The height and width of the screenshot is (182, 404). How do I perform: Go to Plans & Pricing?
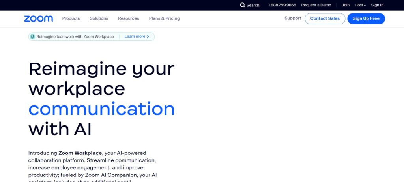165,18
